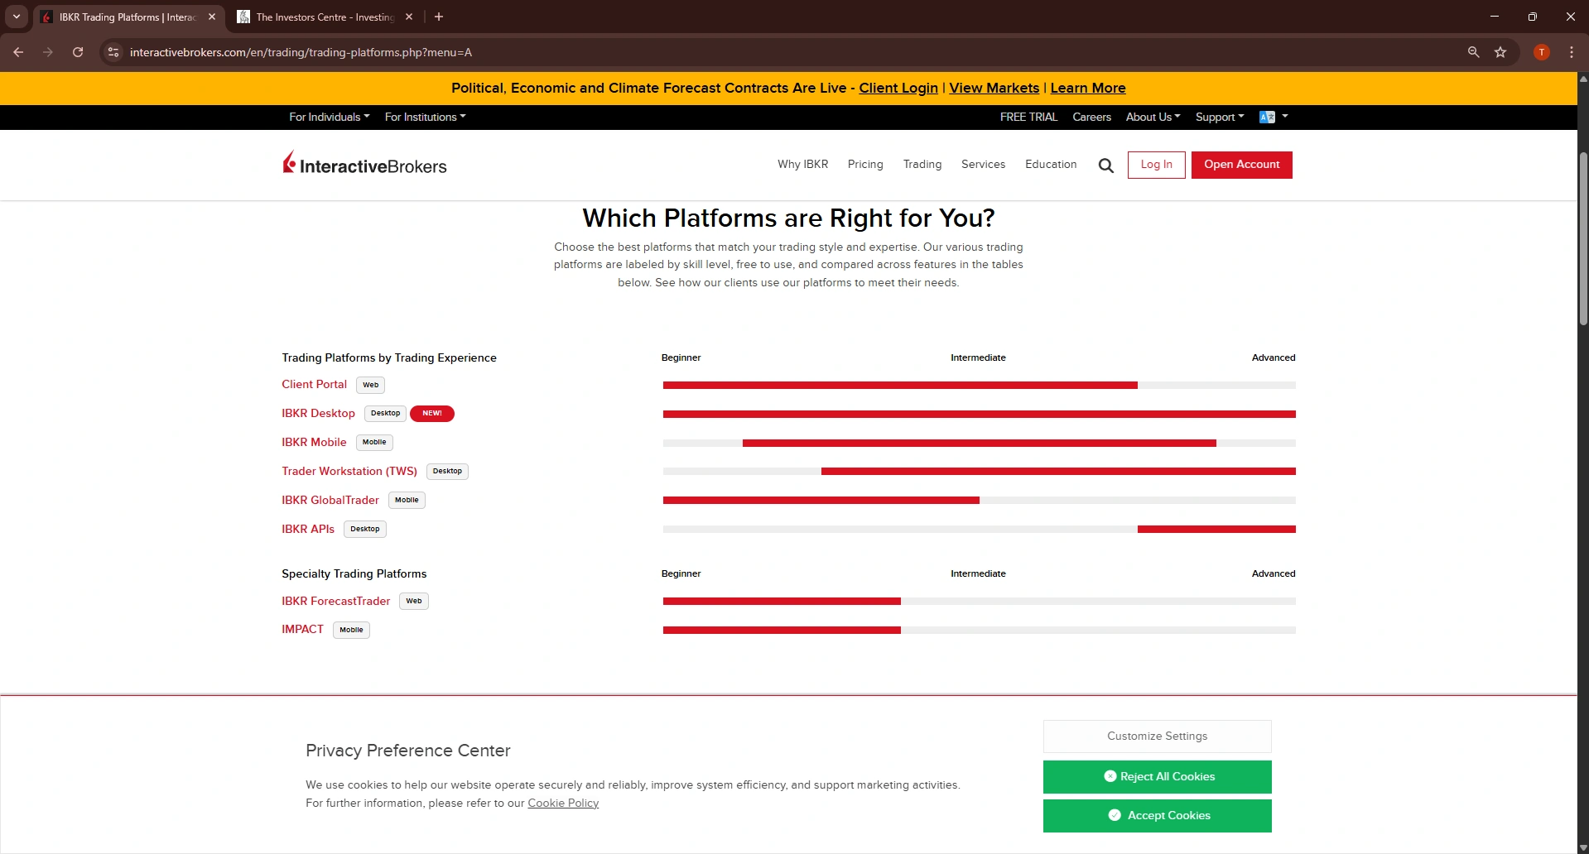Expand the For Institutions dropdown
This screenshot has height=854, width=1589.
pos(425,118)
